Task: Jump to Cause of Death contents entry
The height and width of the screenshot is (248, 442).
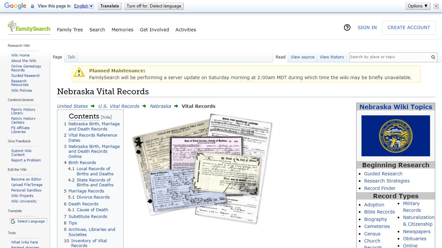Action: (92, 210)
